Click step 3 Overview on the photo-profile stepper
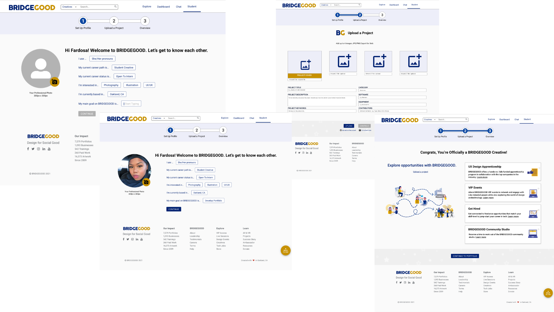Viewport: 554px width, 312px height. [223, 132]
